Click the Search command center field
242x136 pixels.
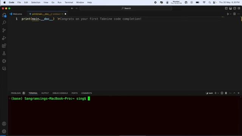126,8
